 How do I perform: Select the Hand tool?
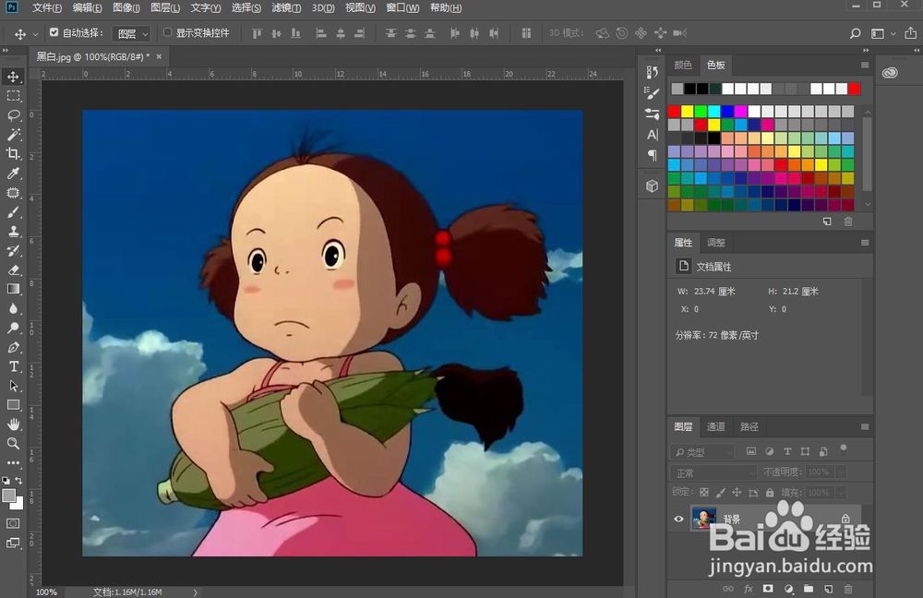tap(13, 425)
